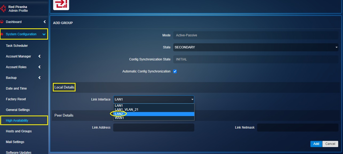Open Factory Reset page
343x154 pixels.
[16, 99]
